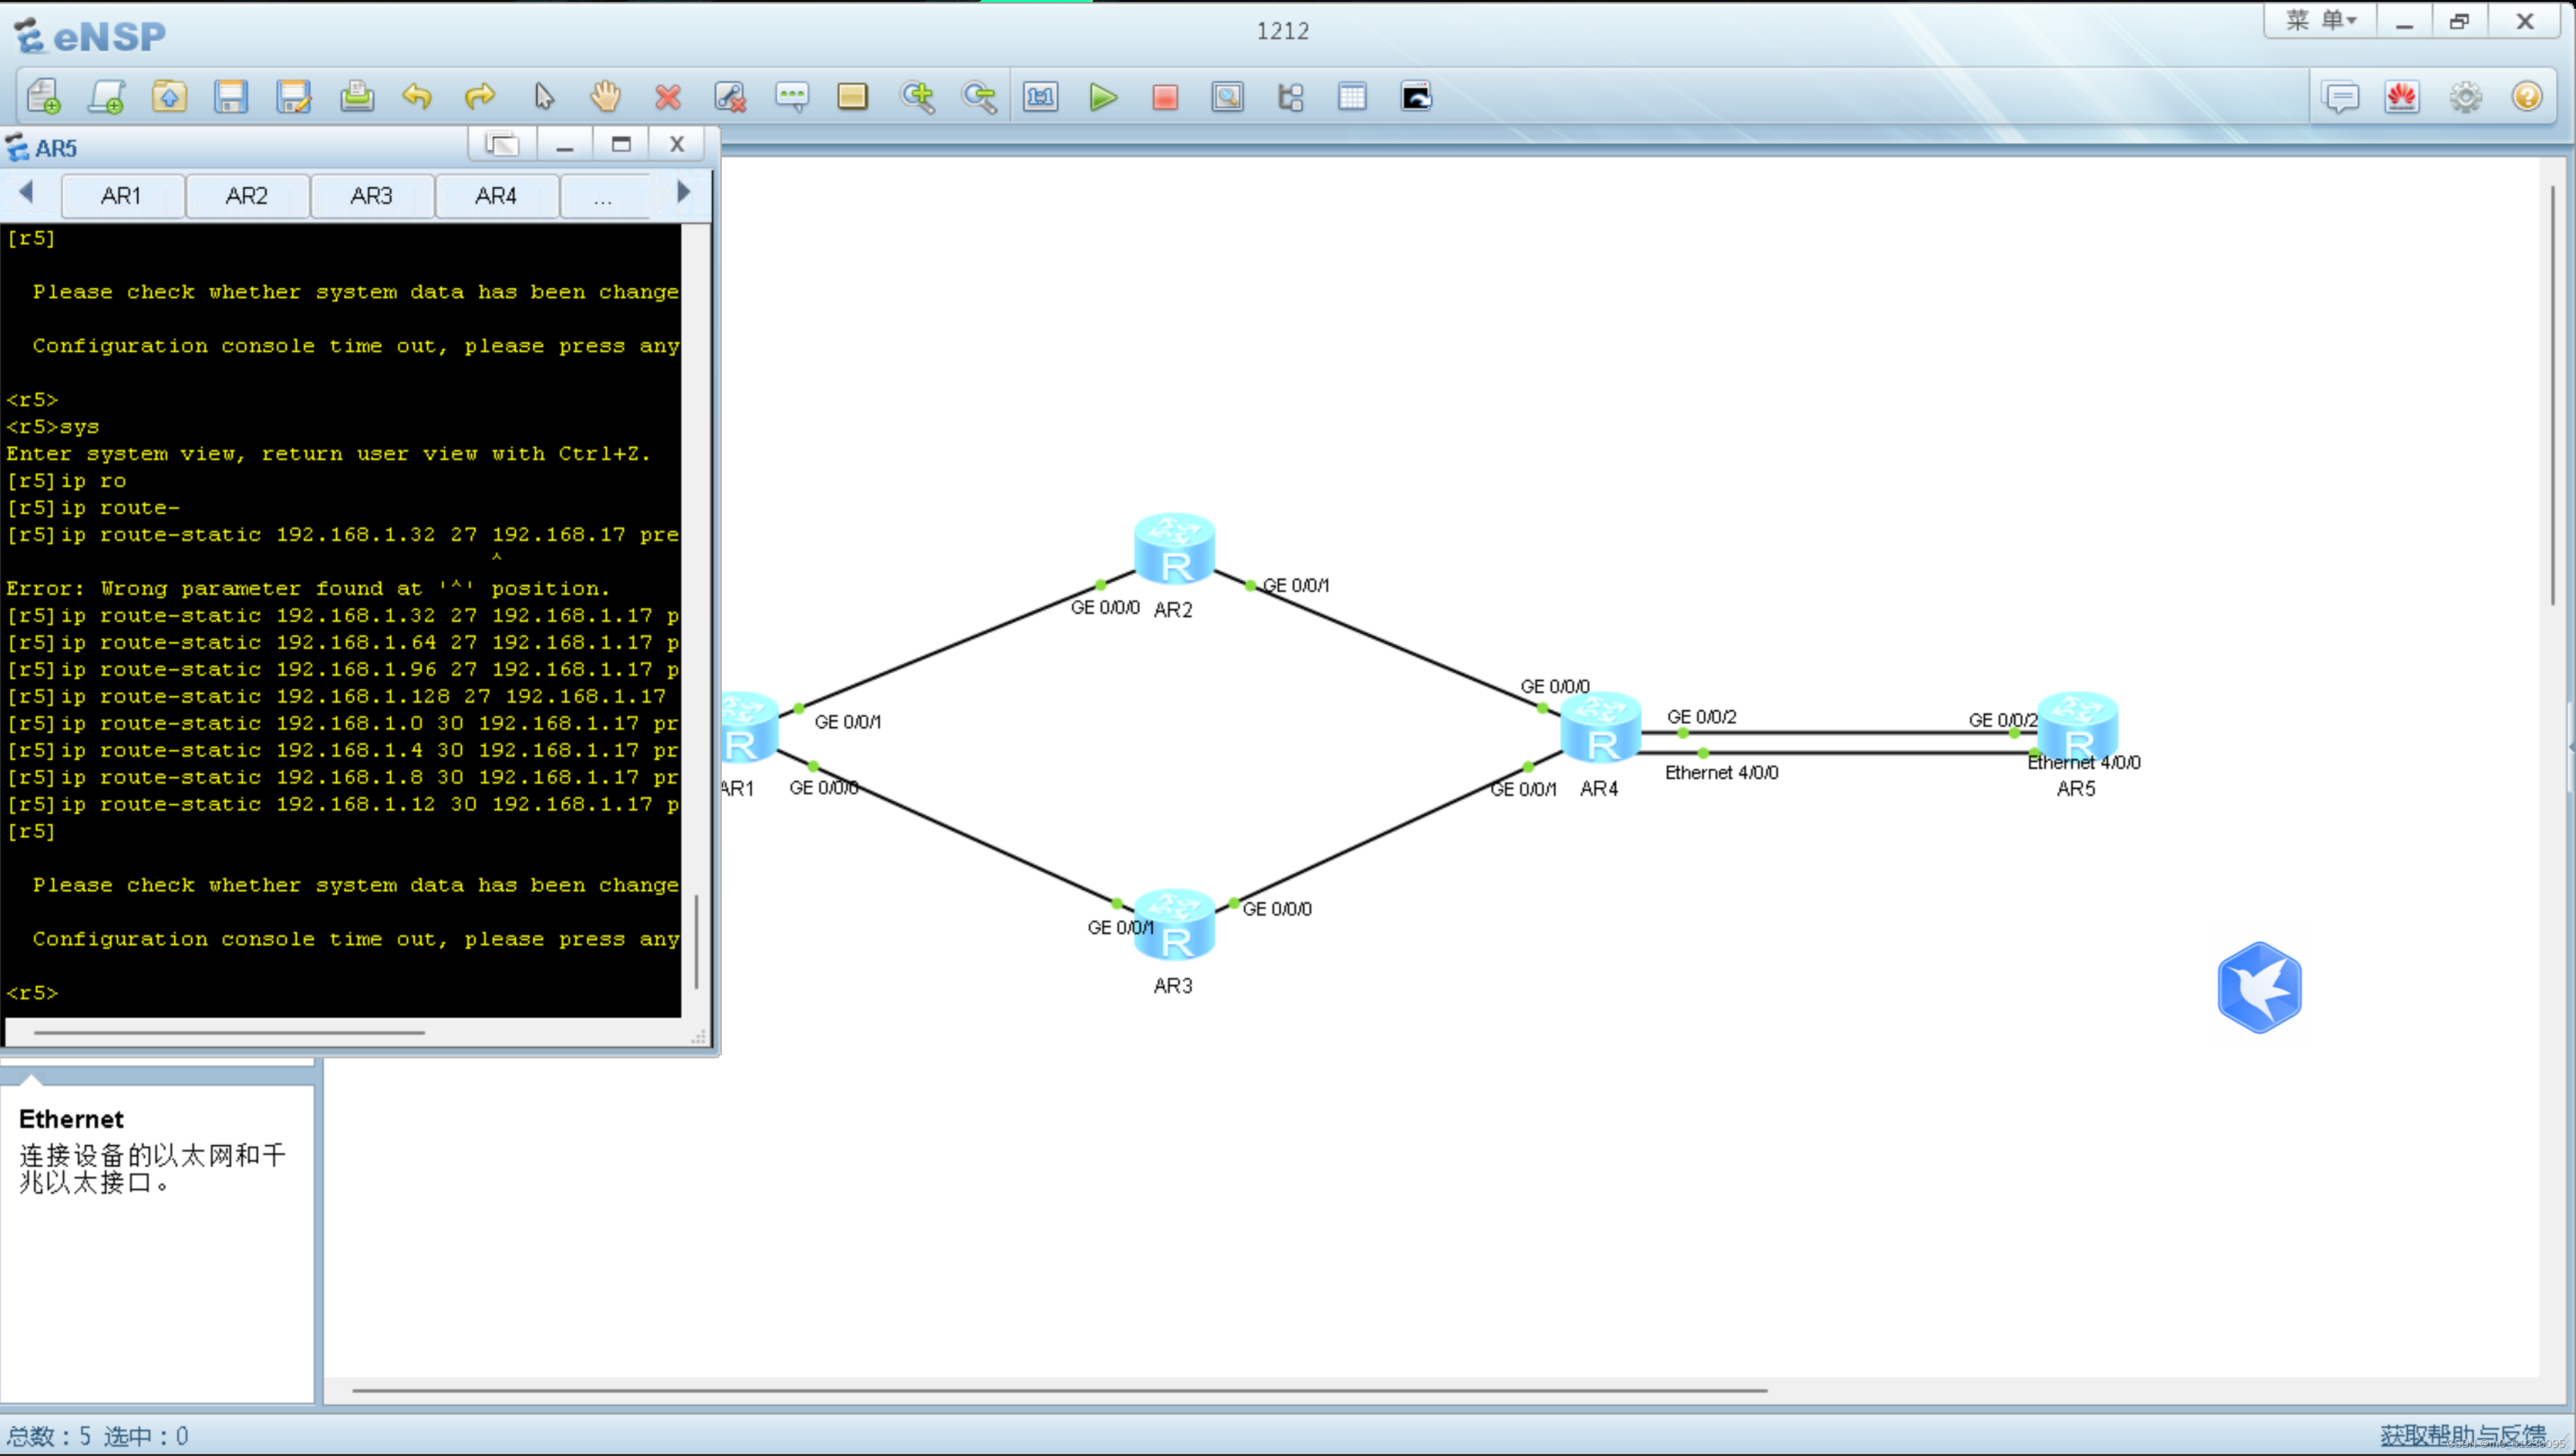Click the green Start devices play button
Viewport: 2576px width, 1456px height.
[1102, 97]
